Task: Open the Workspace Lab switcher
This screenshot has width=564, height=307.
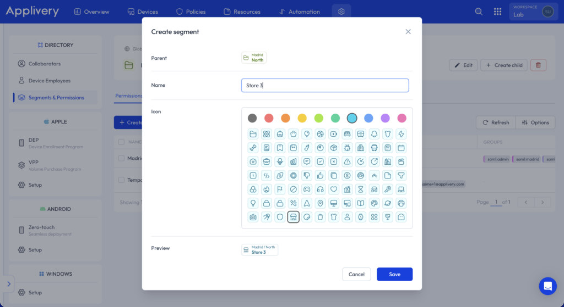Action: coord(533,12)
